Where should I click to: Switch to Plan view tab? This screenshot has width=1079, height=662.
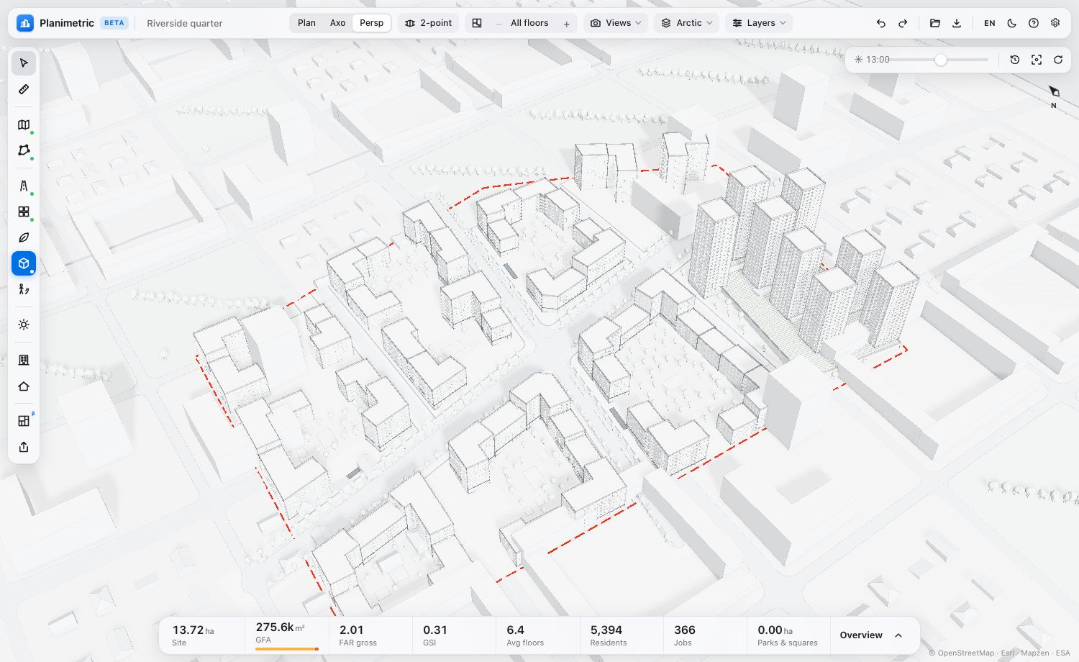306,23
